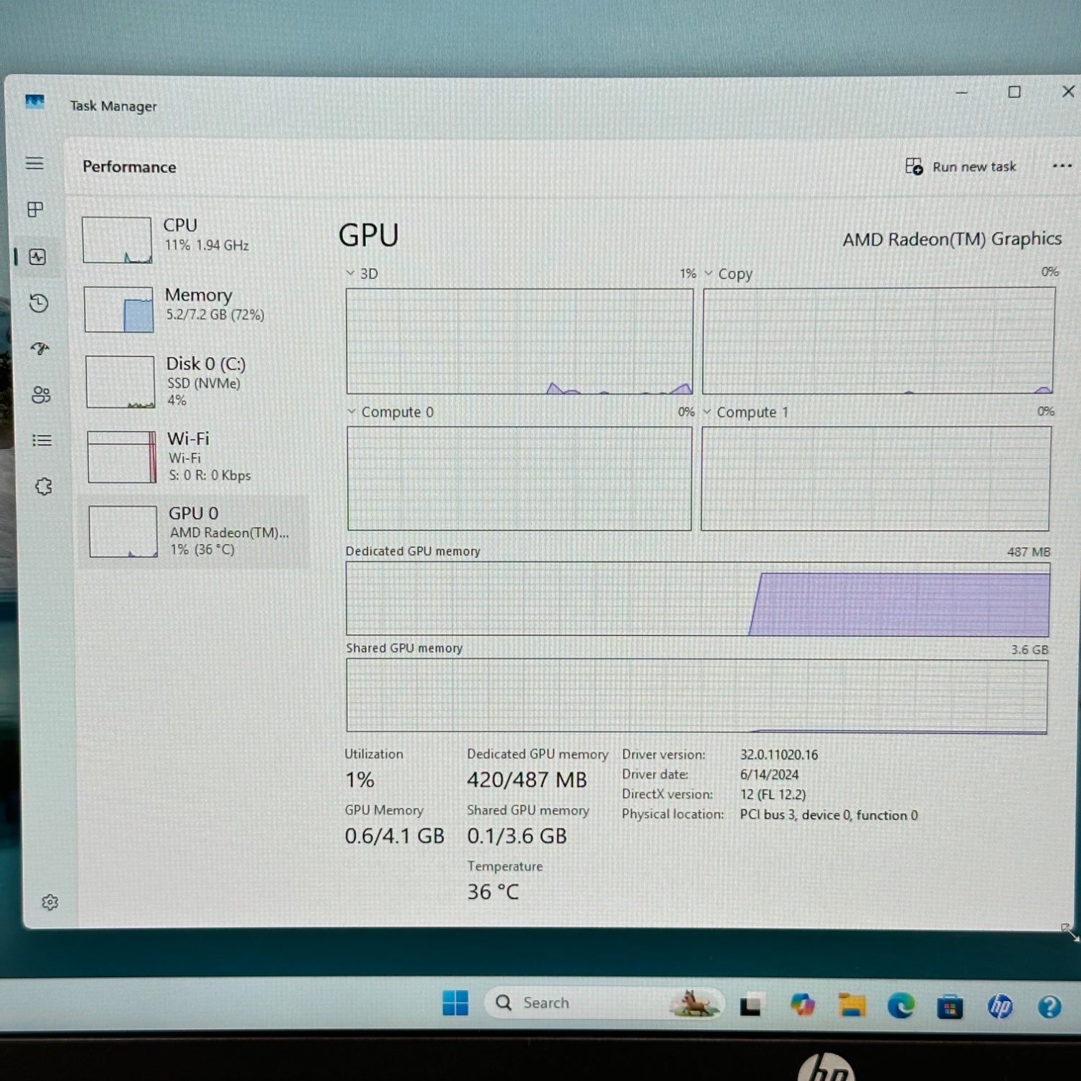
Task: Close the Task Manager window
Action: pyautogui.click(x=1068, y=92)
